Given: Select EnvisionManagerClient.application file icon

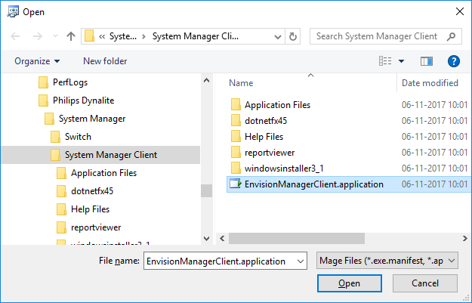Looking at the screenshot, I should pos(235,184).
